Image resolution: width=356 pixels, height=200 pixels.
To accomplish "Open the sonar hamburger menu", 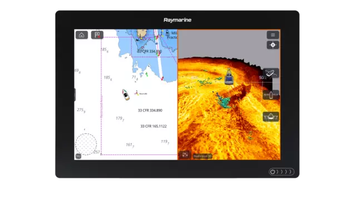I will point(273,35).
